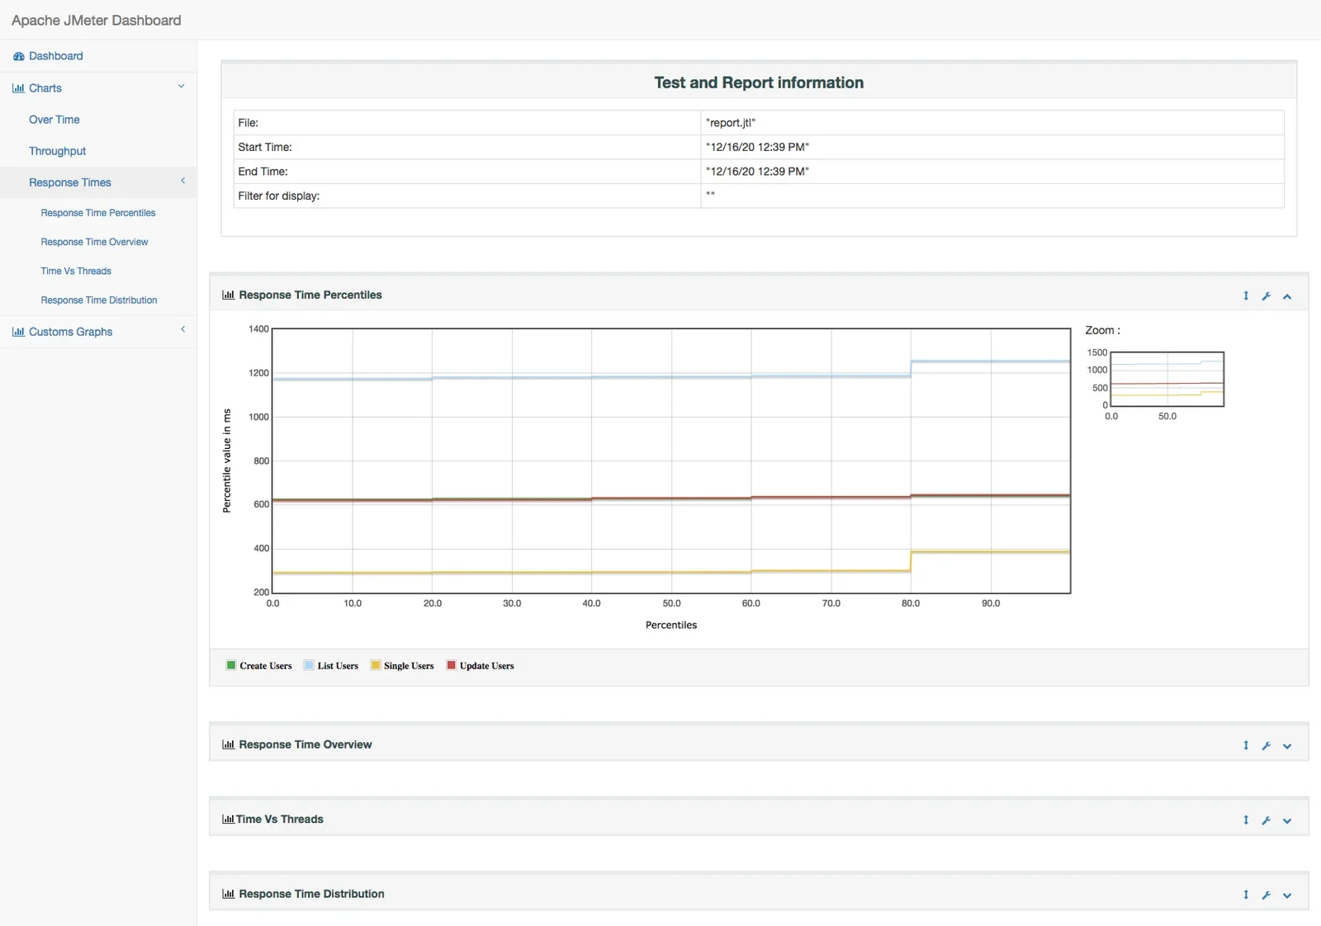Open wrench settings on Response Time Overview panel
This screenshot has height=926, width=1321.
[x=1266, y=745]
